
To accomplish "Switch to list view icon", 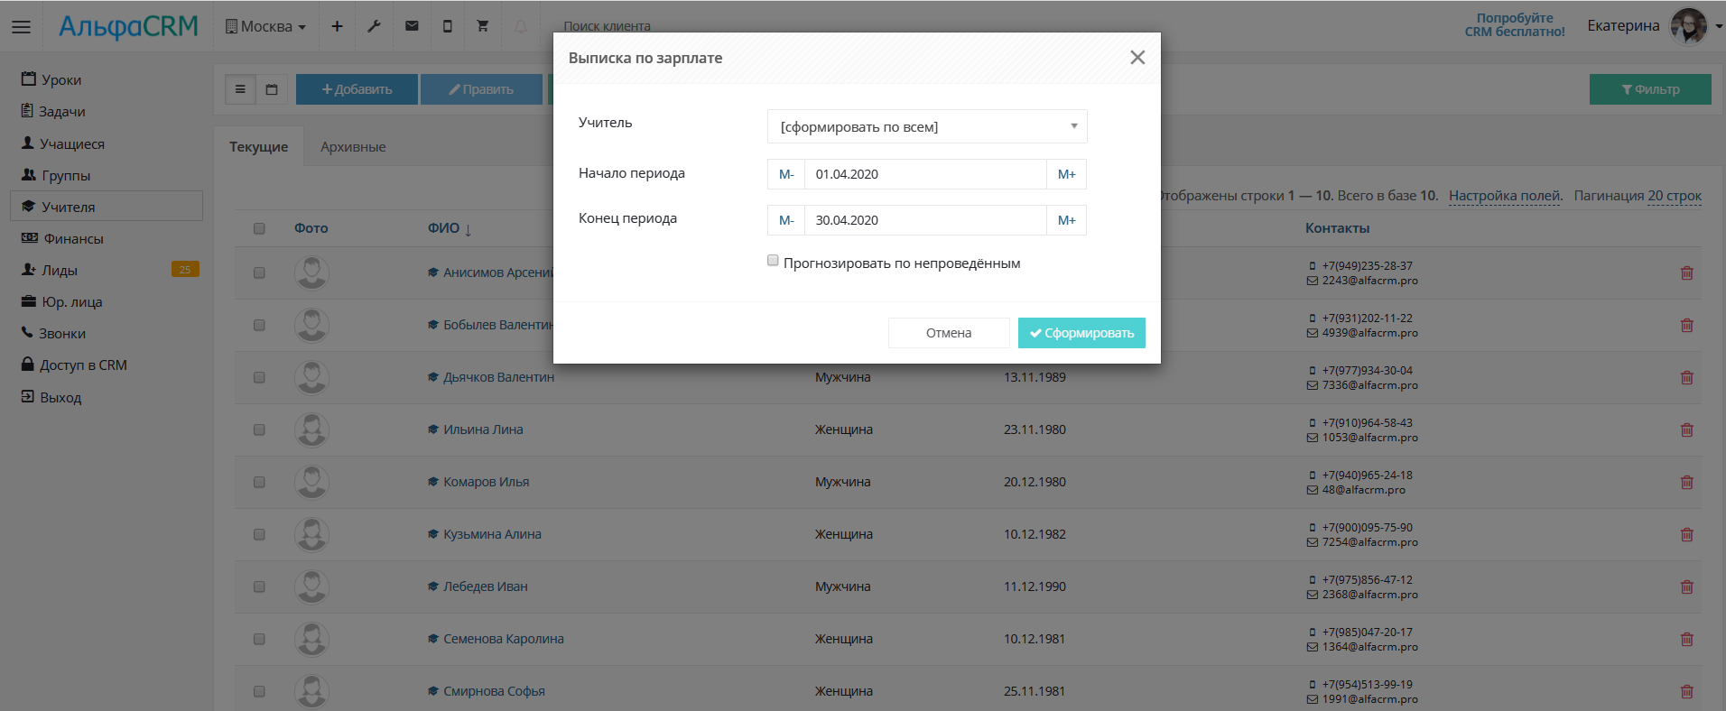I will [x=240, y=89].
